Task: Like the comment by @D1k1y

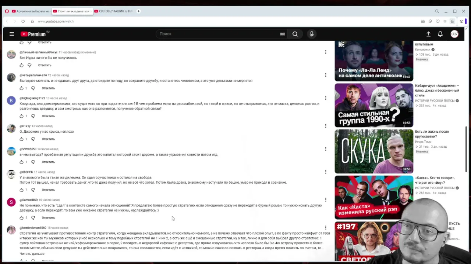Action: (x=21, y=139)
